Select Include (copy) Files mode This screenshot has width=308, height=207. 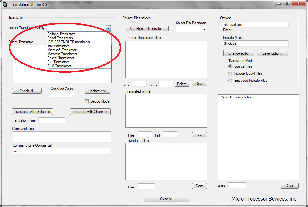pos(230,73)
